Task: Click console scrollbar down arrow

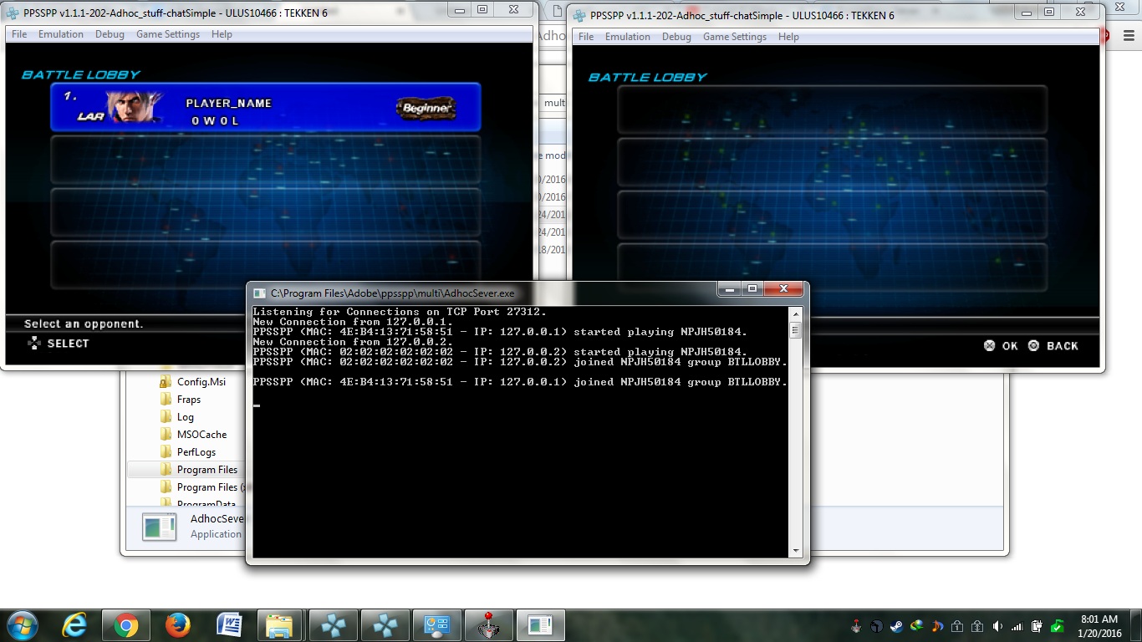Action: 796,551
